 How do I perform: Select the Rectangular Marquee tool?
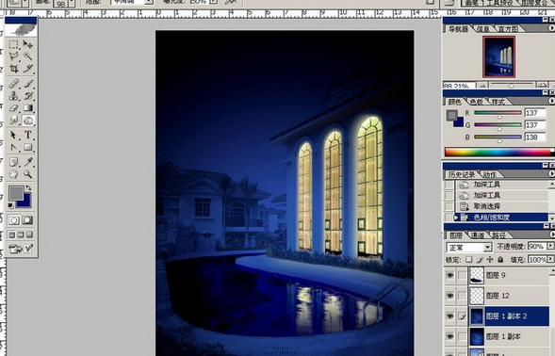click(14, 44)
